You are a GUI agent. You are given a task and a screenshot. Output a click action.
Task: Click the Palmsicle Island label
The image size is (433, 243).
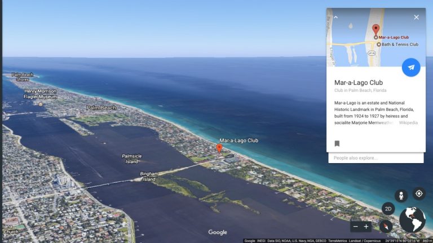[x=132, y=159]
